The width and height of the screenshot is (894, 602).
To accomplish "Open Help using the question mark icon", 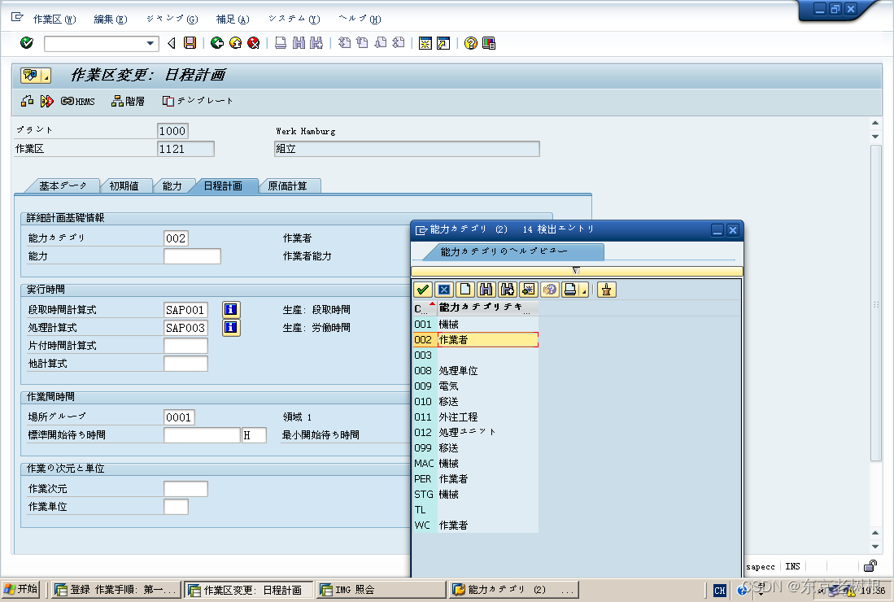I will coord(469,45).
